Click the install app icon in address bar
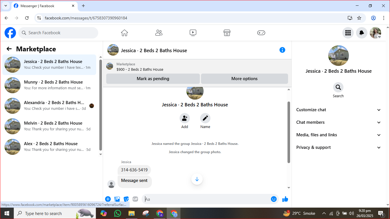The image size is (390, 219). point(350,18)
